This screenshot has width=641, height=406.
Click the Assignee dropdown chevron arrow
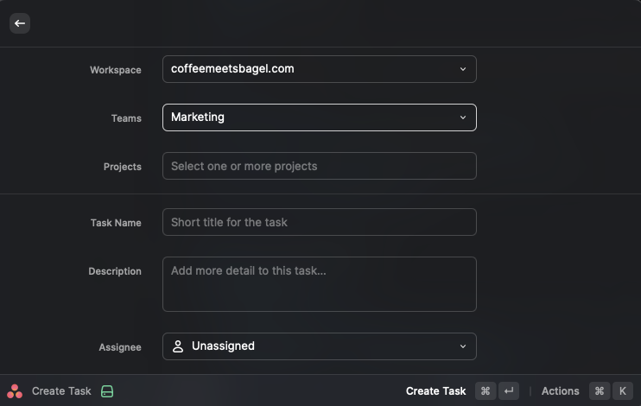(x=463, y=346)
